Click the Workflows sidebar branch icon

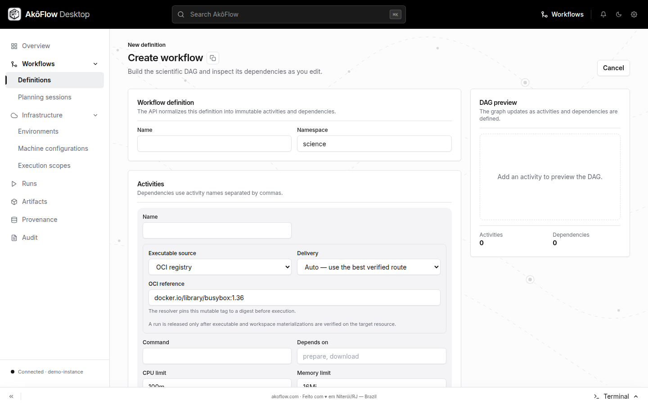(14, 64)
